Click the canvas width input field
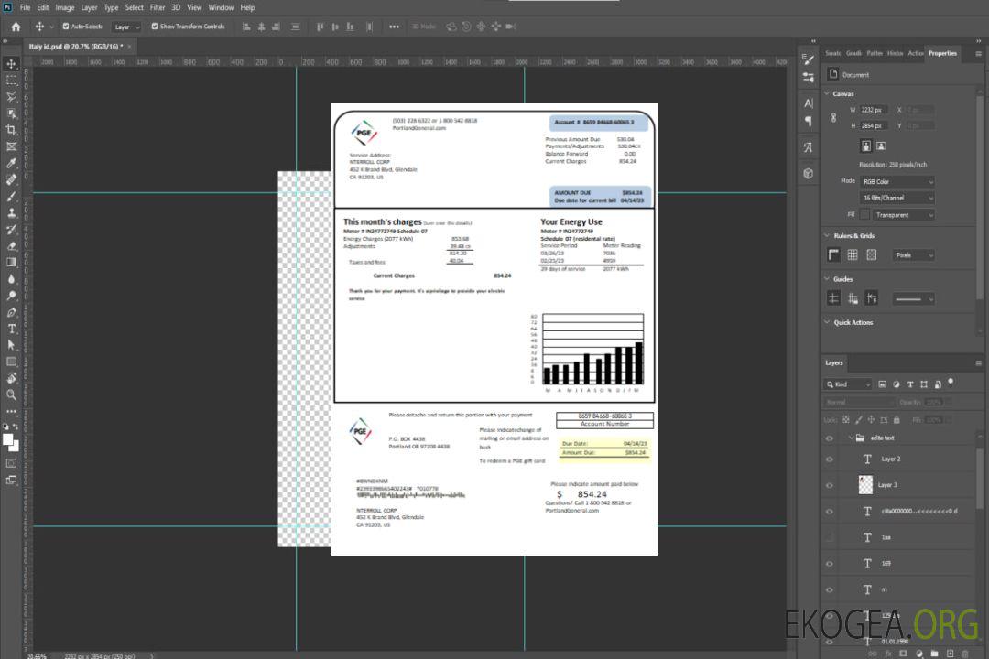The width and height of the screenshot is (989, 659). coord(874,110)
